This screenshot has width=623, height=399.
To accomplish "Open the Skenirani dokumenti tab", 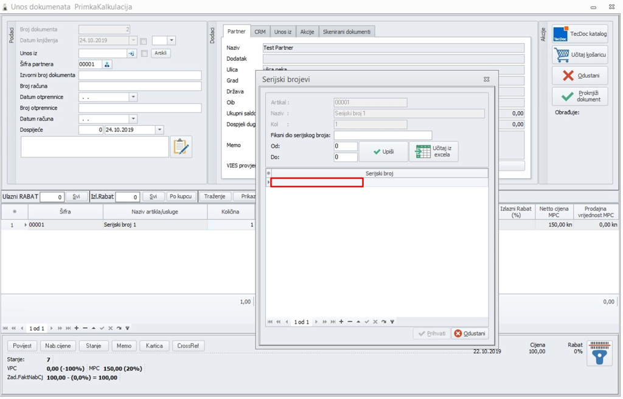I will (x=346, y=32).
